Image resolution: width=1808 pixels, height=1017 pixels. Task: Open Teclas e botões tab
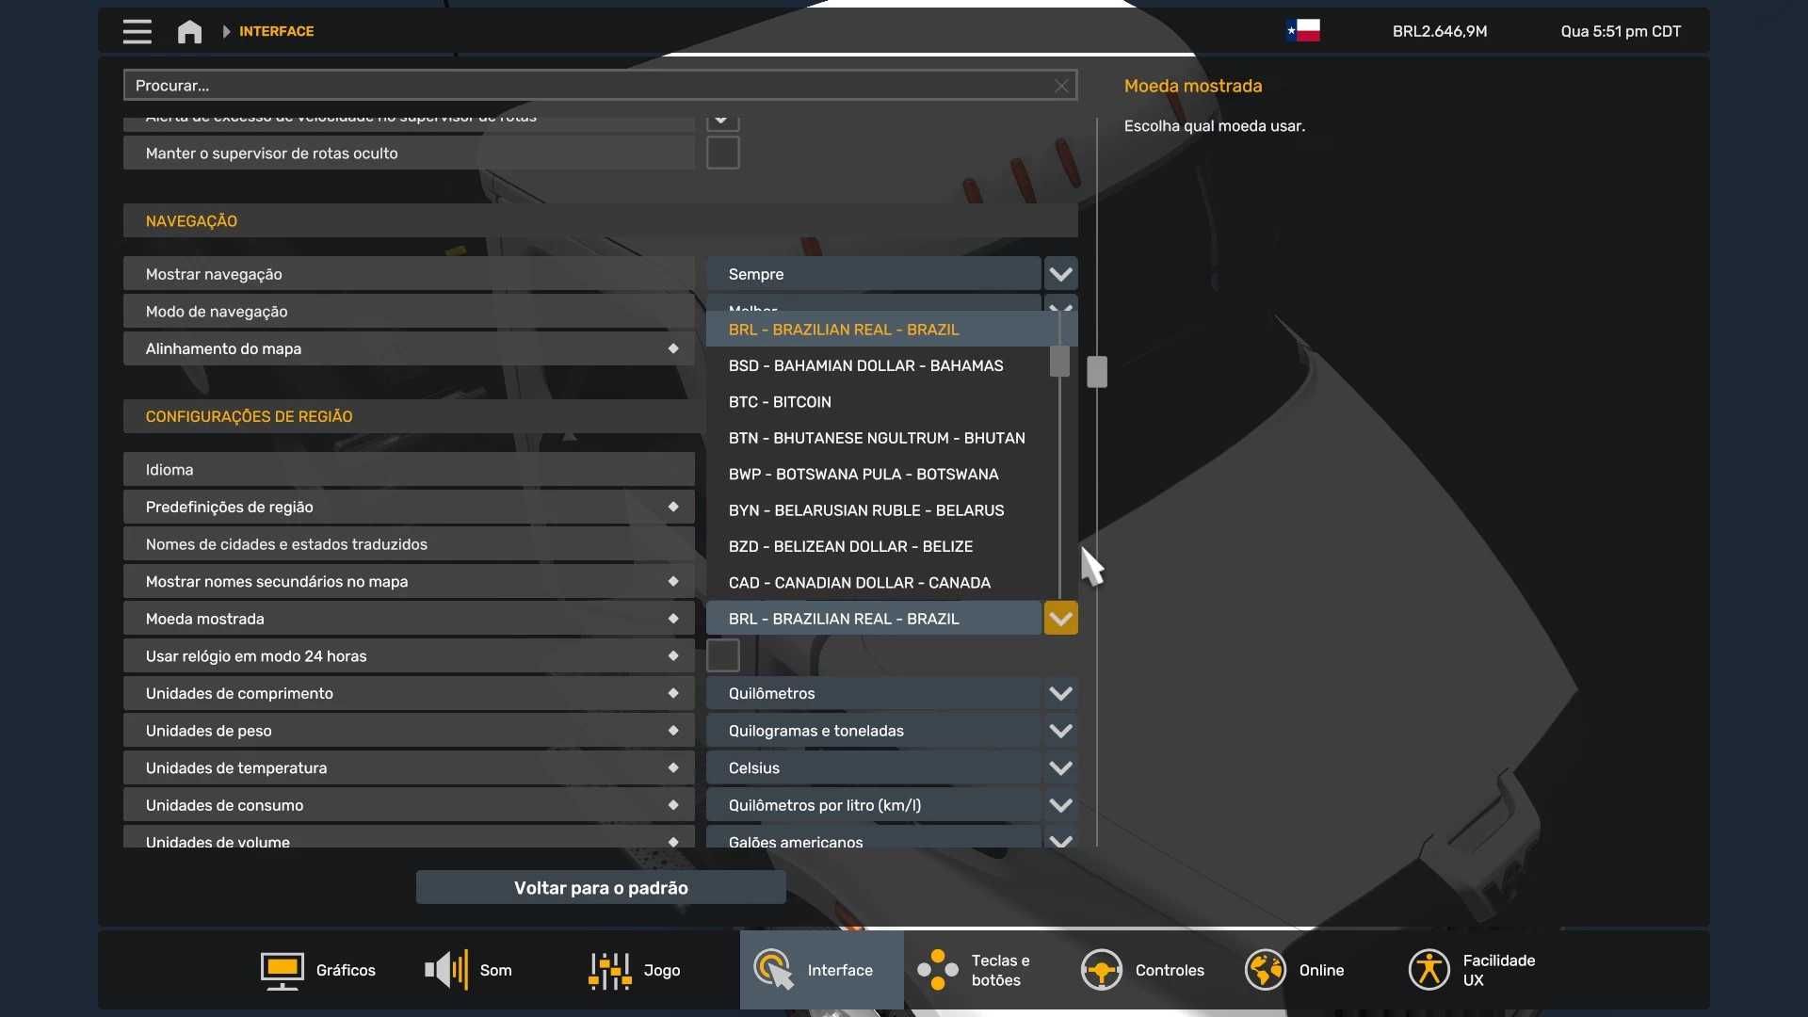pyautogui.click(x=975, y=970)
